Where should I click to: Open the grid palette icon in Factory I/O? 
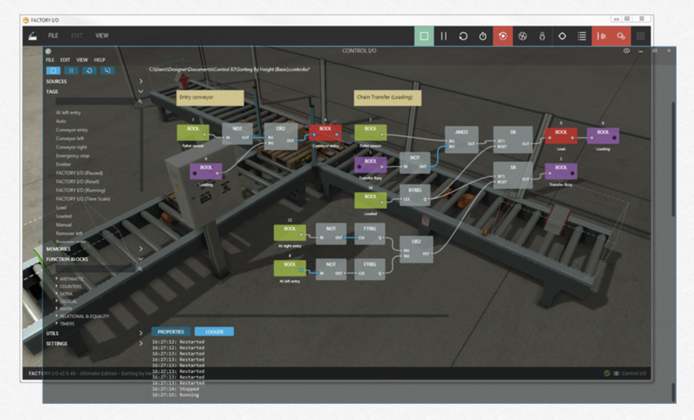[641, 36]
